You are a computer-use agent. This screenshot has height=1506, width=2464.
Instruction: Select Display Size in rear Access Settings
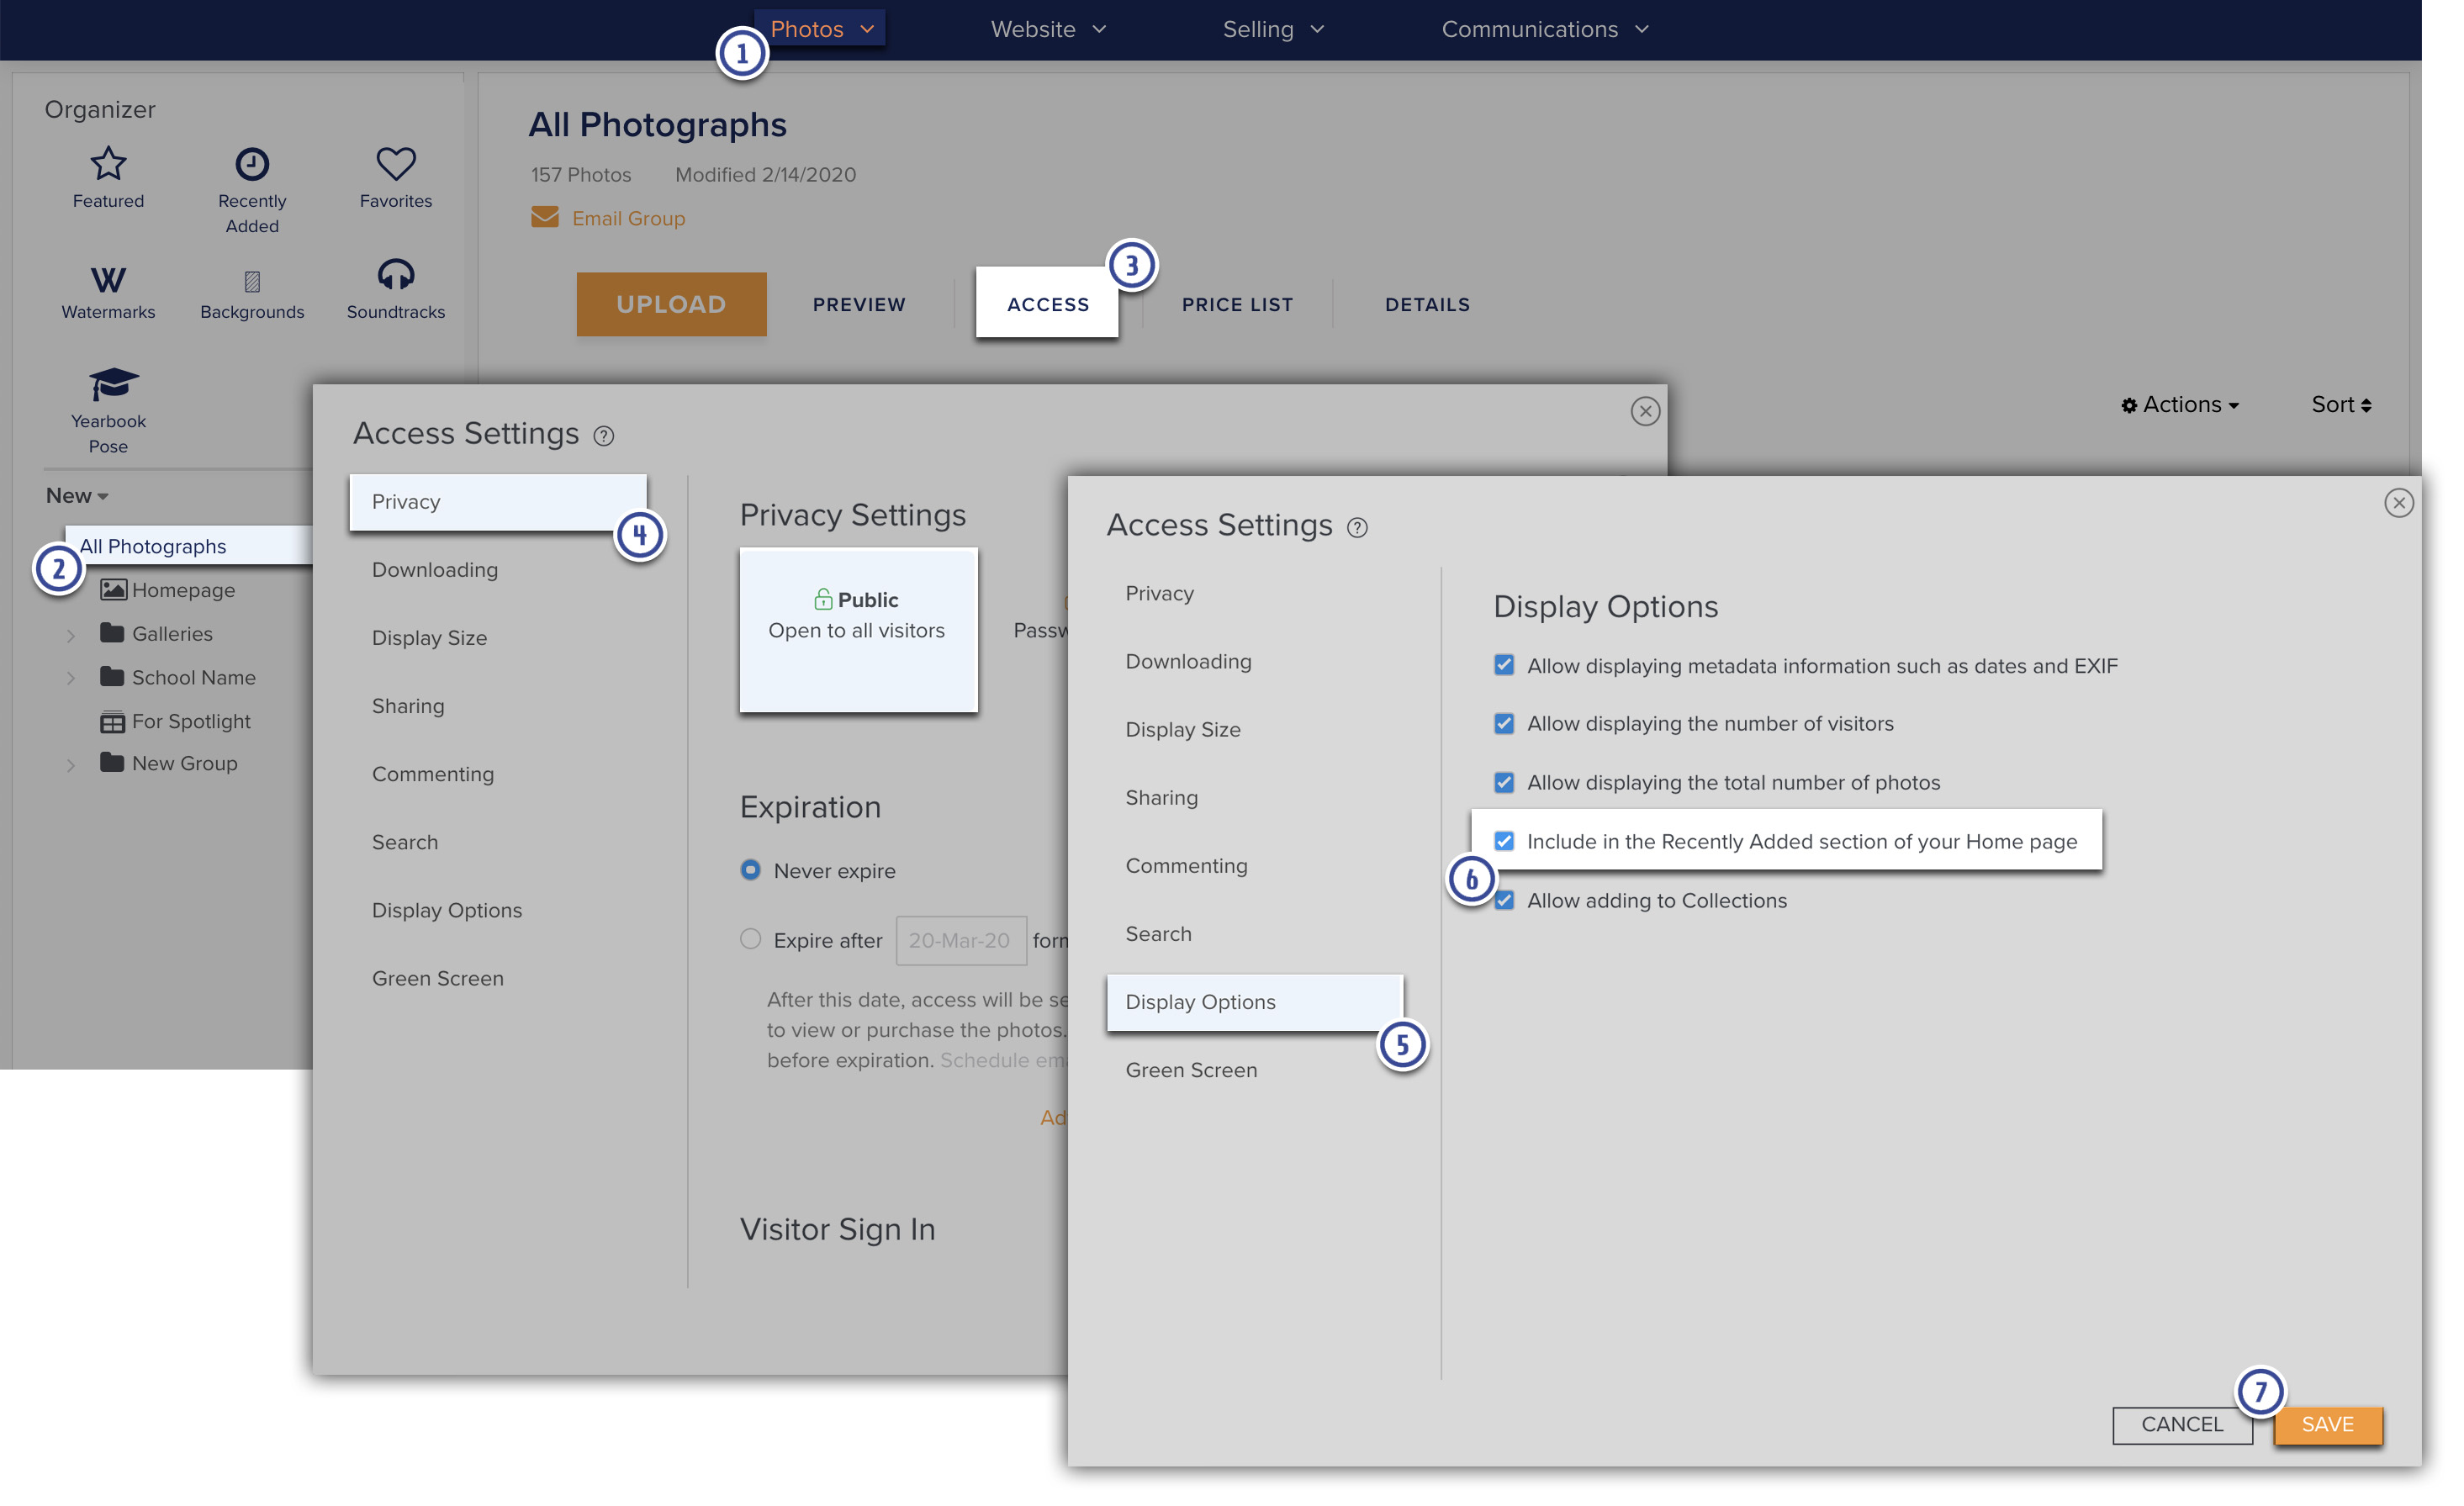pos(429,638)
